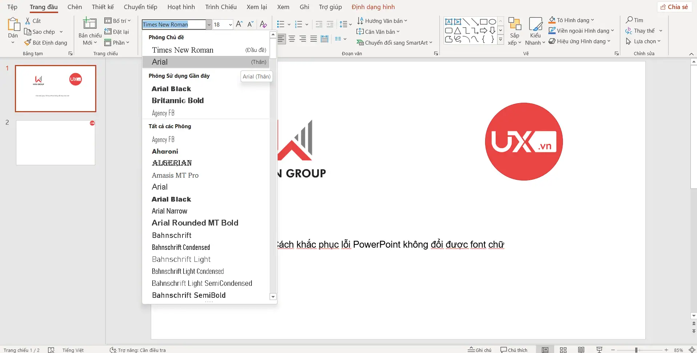Click the Format Painter brush icon
This screenshot has width=697, height=353.
click(x=28, y=42)
